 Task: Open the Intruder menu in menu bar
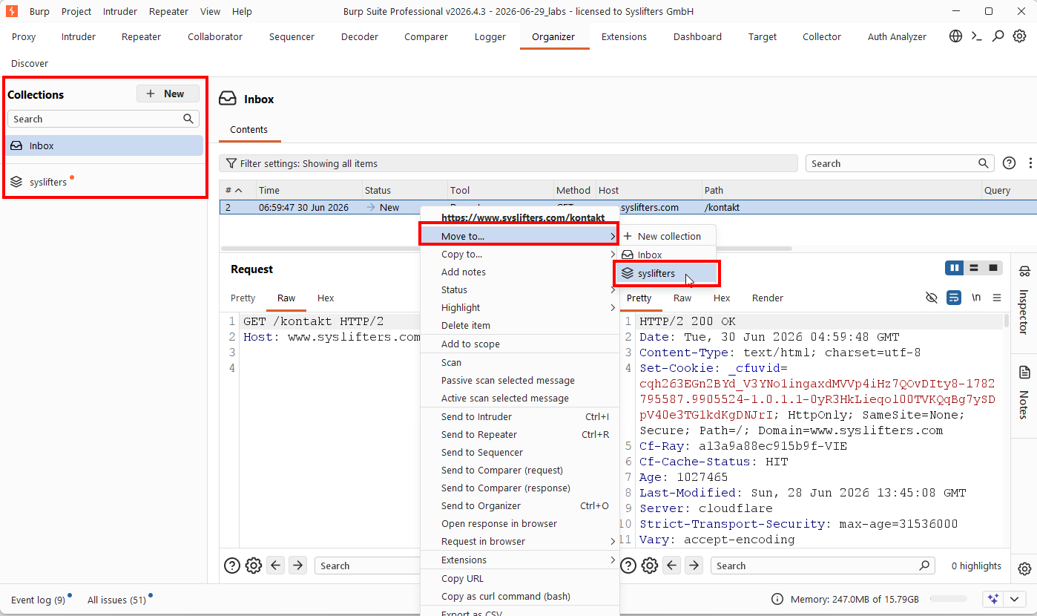[120, 11]
